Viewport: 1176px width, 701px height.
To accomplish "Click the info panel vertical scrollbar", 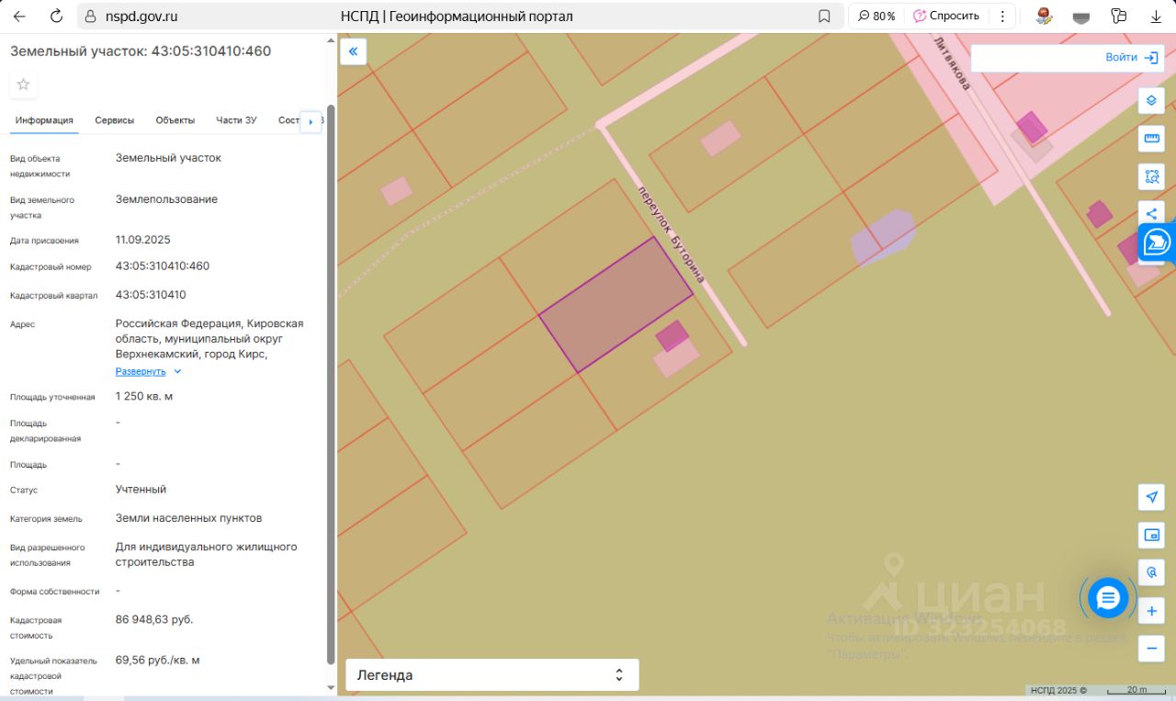I will [331, 383].
